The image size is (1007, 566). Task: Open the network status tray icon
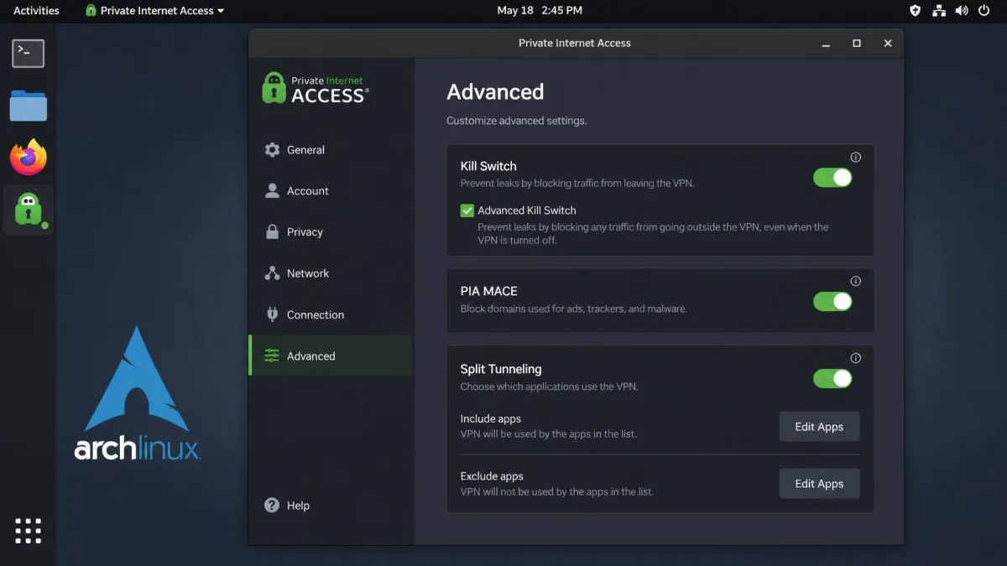click(939, 11)
